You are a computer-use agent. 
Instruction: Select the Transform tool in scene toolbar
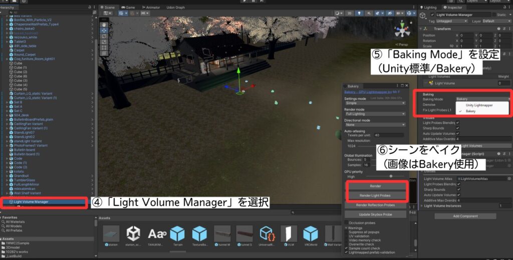click(x=104, y=53)
